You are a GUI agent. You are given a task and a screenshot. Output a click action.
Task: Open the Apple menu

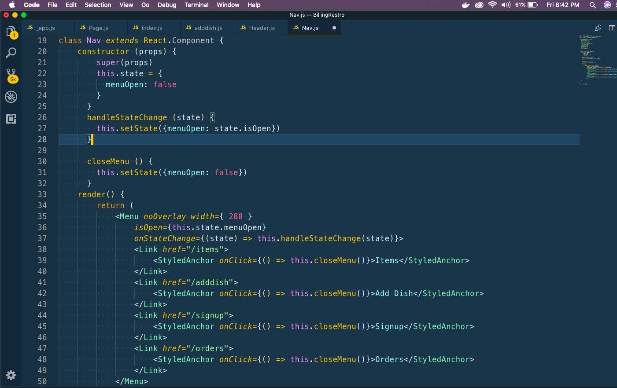(x=12, y=5)
